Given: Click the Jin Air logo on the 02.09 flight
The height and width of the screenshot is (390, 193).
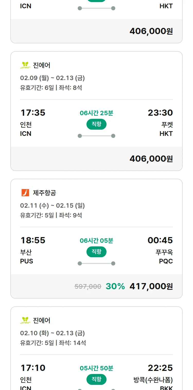Looking at the screenshot, I should [x=25, y=65].
